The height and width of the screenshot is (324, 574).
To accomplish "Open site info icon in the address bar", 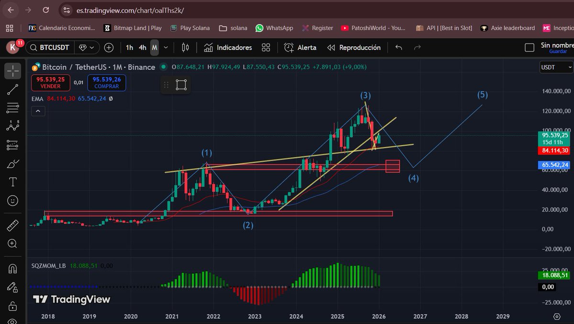I will point(67,10).
